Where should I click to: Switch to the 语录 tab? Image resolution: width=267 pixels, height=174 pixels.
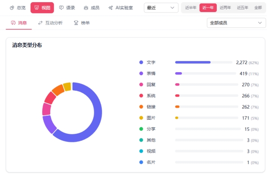(x=67, y=8)
